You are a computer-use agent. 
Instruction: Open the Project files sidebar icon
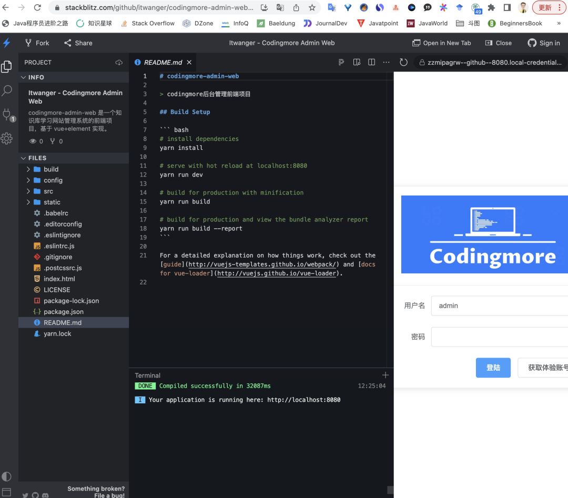point(6,67)
